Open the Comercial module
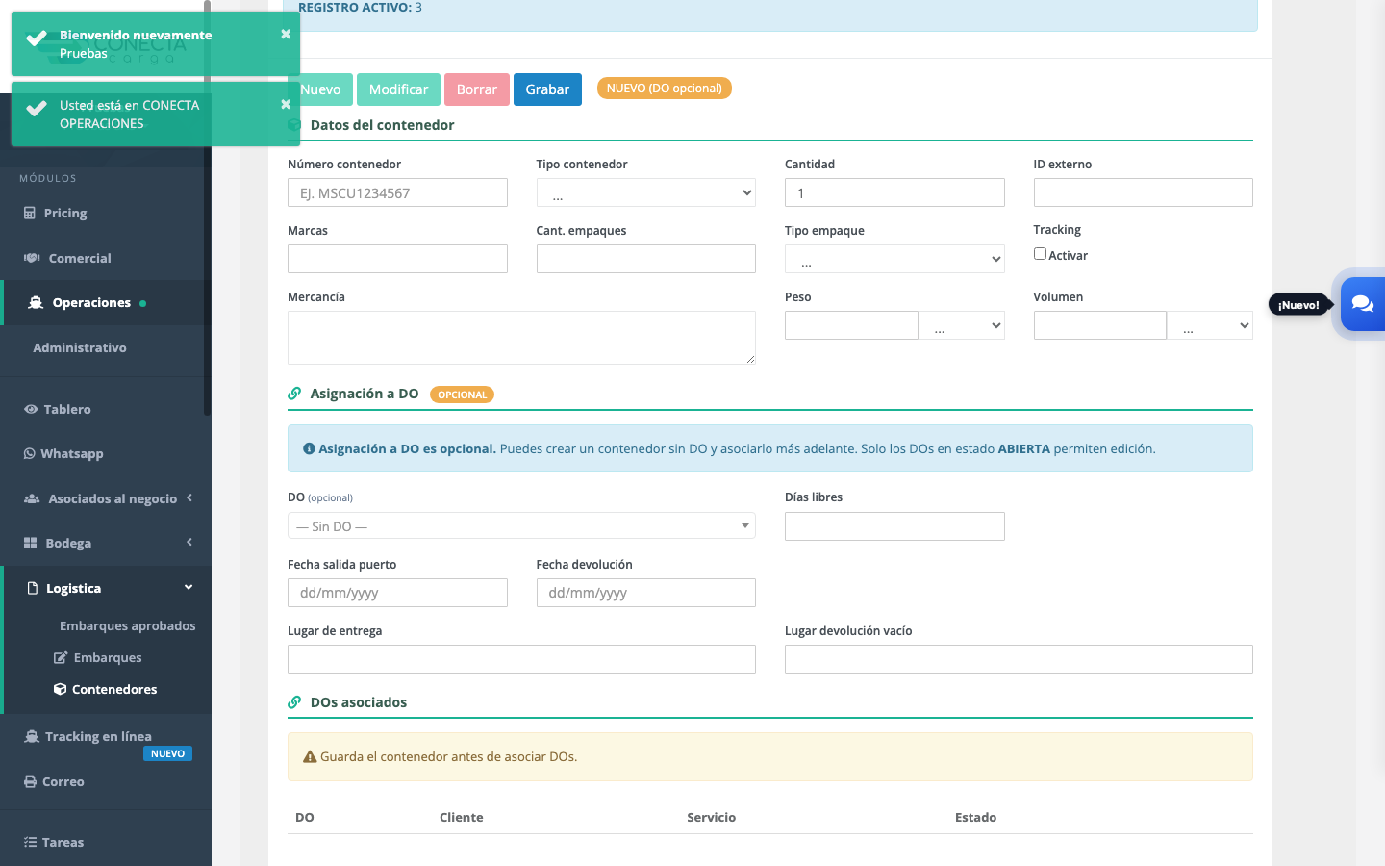Image resolution: width=1385 pixels, height=866 pixels. pyautogui.click(x=80, y=258)
